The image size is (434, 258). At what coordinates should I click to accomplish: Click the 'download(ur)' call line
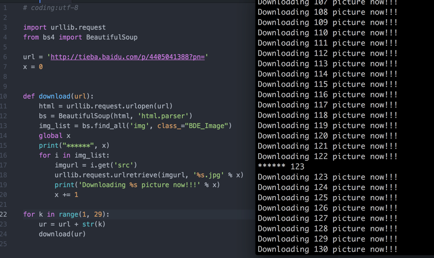tap(62, 234)
